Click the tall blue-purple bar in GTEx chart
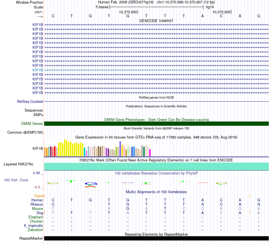Image resolution: width=269 pixels, height=245 pixels. (120, 149)
